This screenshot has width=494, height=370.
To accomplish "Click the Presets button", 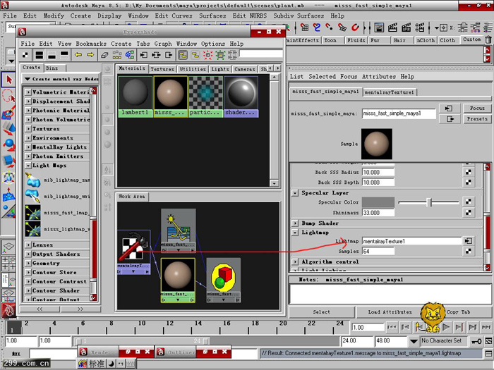I will (477, 119).
